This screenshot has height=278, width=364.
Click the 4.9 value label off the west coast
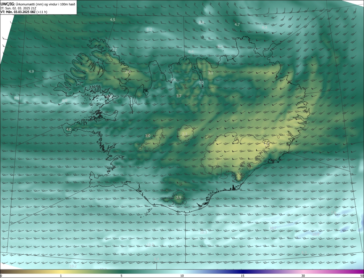[31, 72]
